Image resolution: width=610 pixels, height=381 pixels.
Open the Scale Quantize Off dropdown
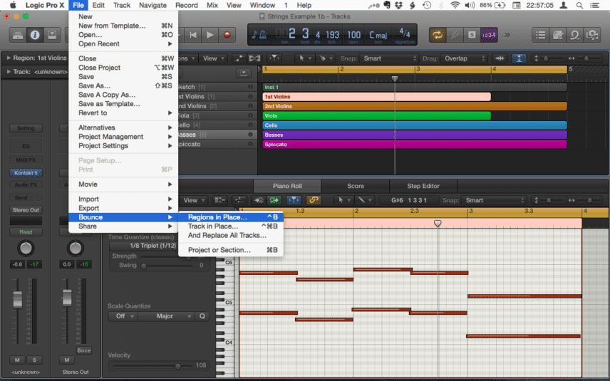(x=123, y=316)
